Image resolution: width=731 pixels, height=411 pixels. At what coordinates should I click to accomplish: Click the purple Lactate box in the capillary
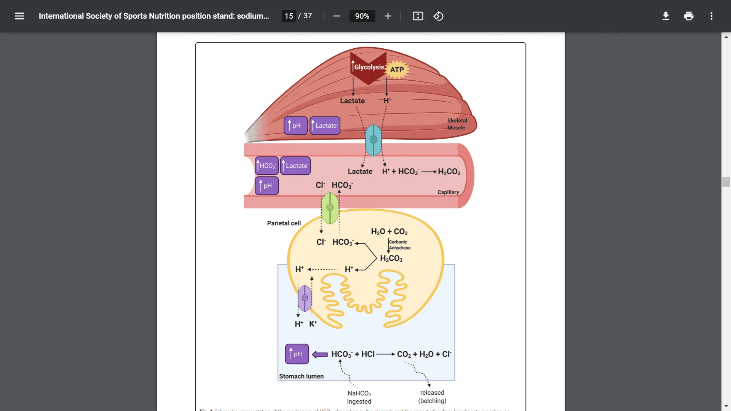click(x=295, y=166)
